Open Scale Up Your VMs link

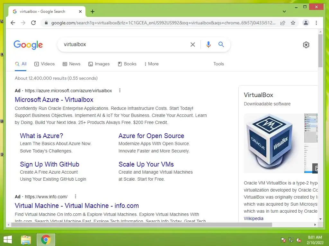[x=146, y=164]
